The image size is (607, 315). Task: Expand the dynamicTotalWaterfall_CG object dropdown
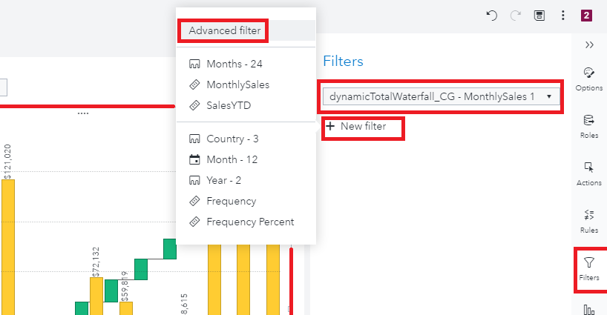pos(441,96)
